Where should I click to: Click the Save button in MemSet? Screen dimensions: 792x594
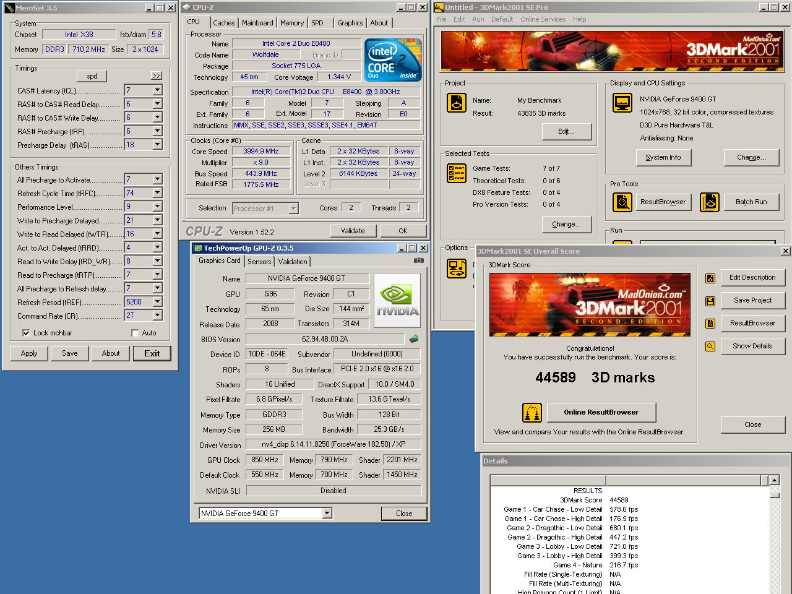point(70,353)
